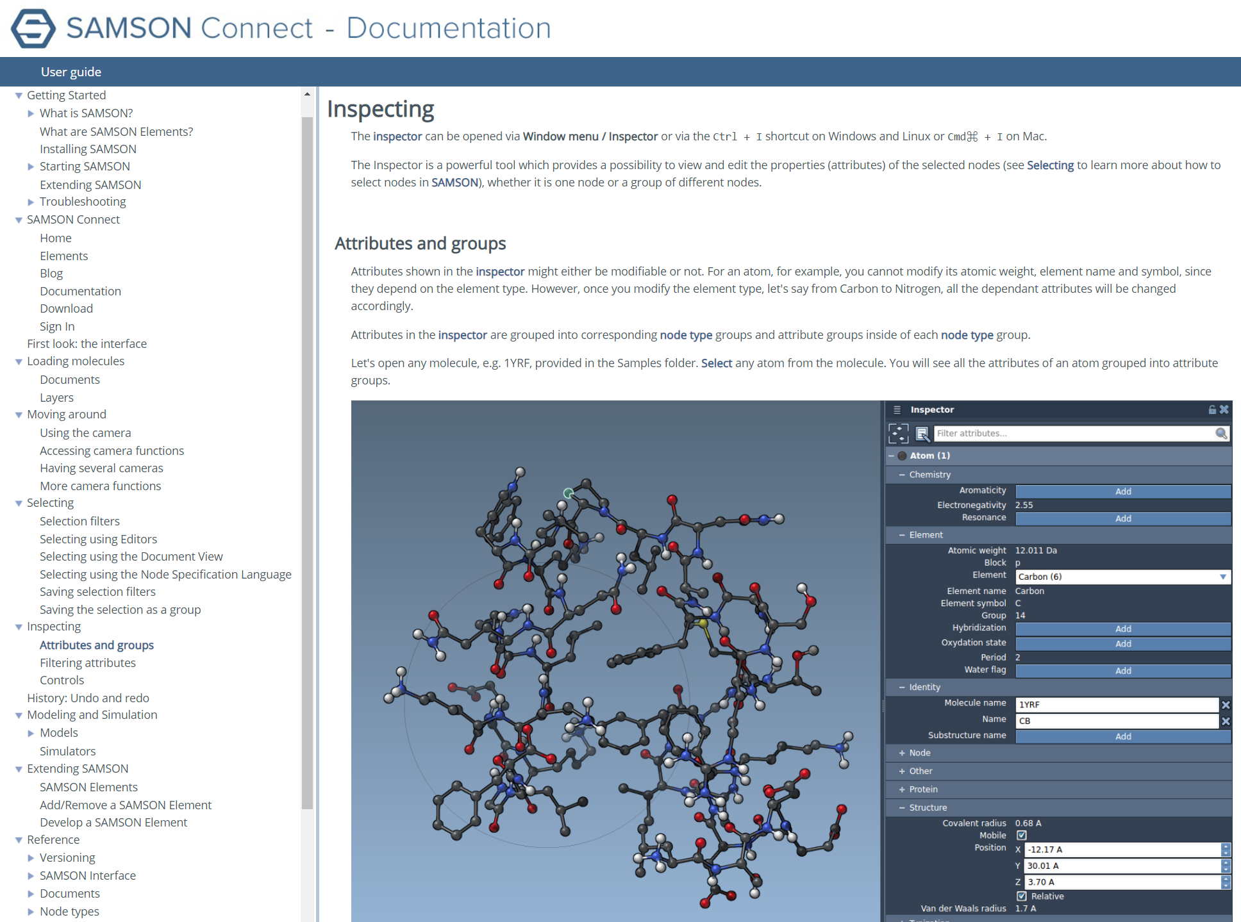
Task: Open the Element Carbon (6) dropdown
Action: coord(1123,577)
